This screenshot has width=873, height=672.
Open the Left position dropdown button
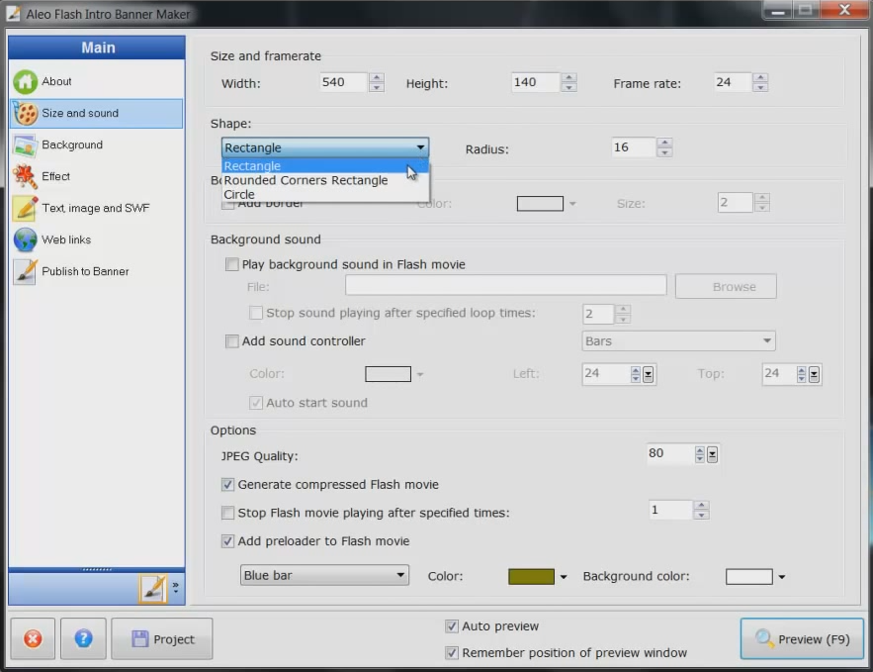pyautogui.click(x=648, y=374)
